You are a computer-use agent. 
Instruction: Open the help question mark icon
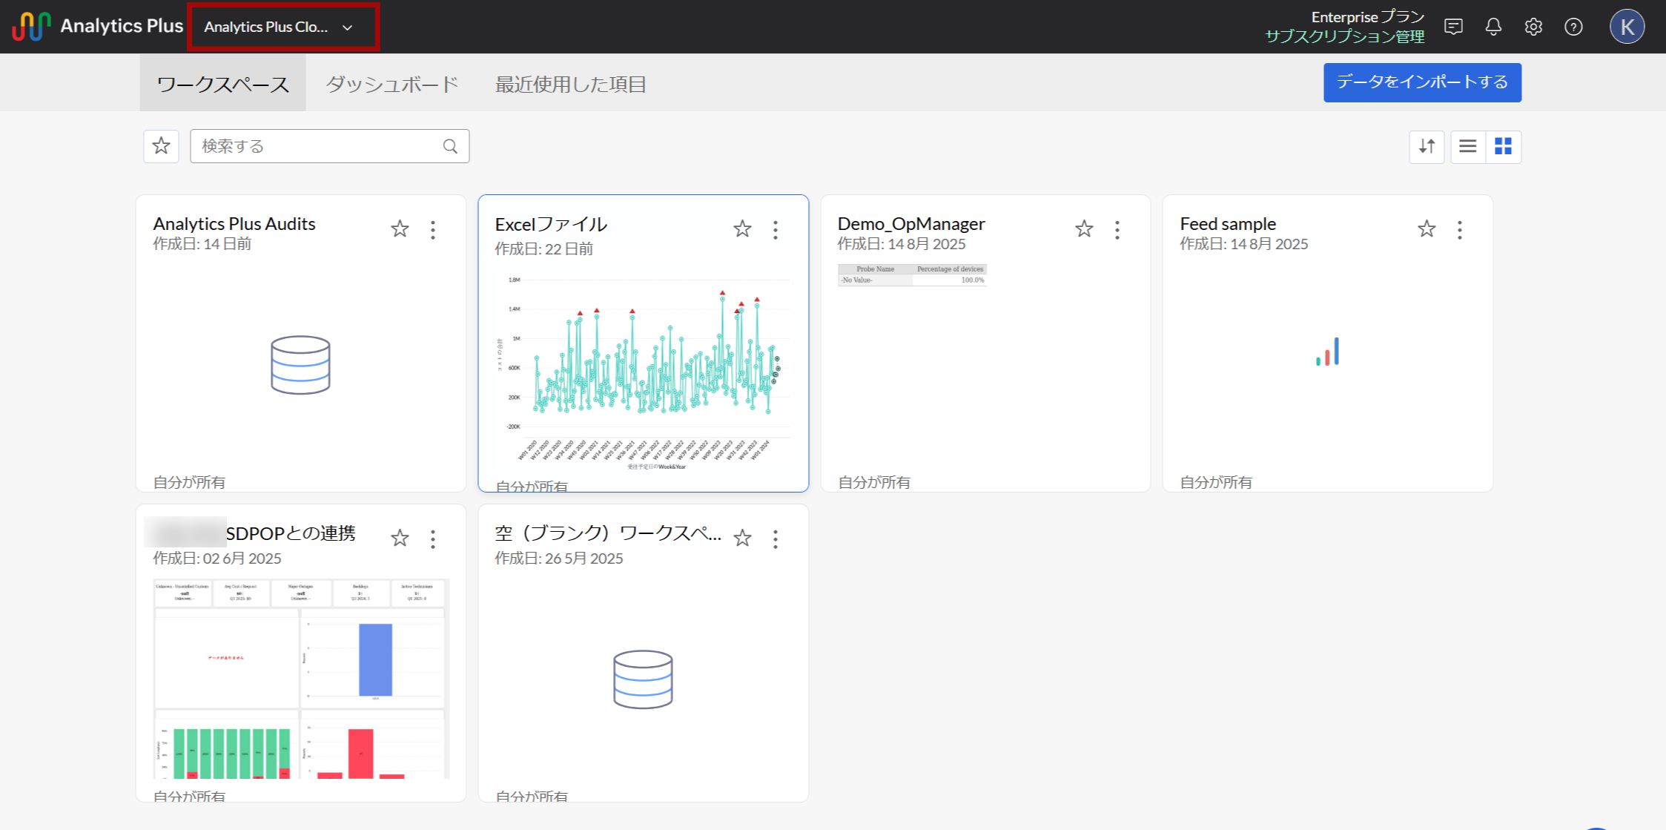(x=1573, y=27)
